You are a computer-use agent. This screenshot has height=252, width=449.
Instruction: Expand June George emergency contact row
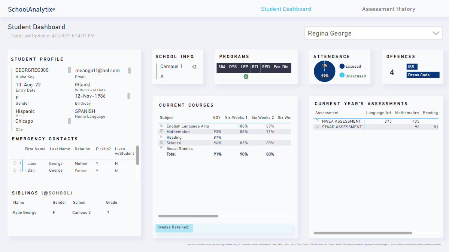point(15,163)
